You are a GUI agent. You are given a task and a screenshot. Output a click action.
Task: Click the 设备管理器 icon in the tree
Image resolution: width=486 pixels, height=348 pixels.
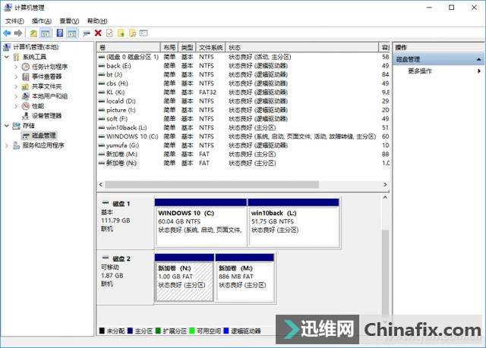click(x=26, y=116)
